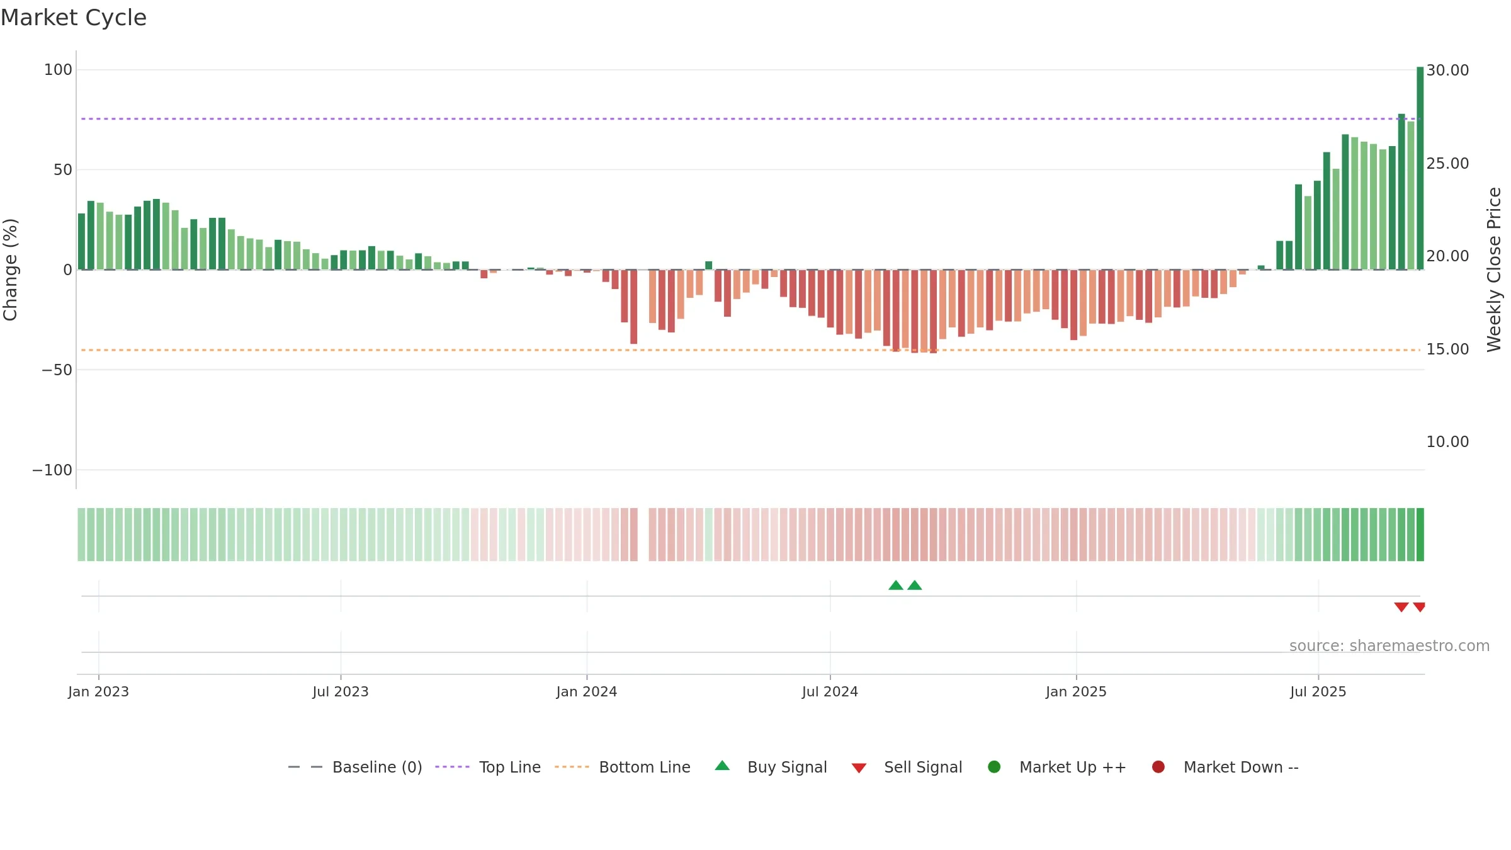The height and width of the screenshot is (850, 1511).
Task: Click the orange dotted Bottom Line
Action: click(x=750, y=350)
